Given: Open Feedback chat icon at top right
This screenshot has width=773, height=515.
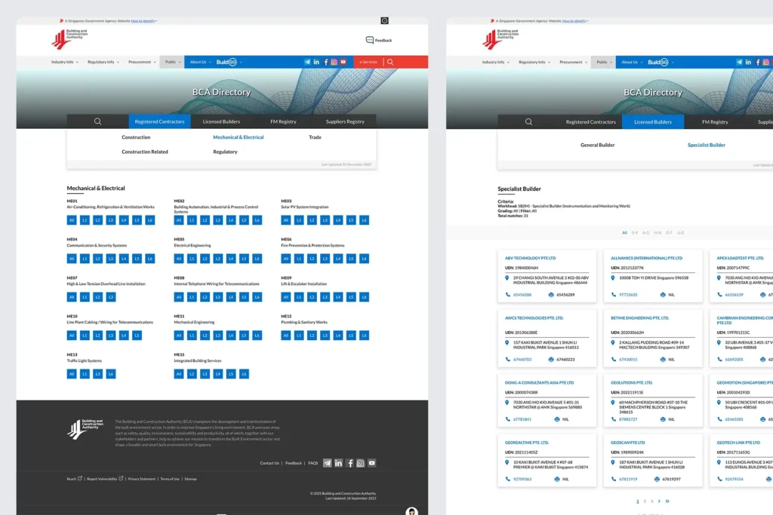Looking at the screenshot, I should click(x=370, y=40).
